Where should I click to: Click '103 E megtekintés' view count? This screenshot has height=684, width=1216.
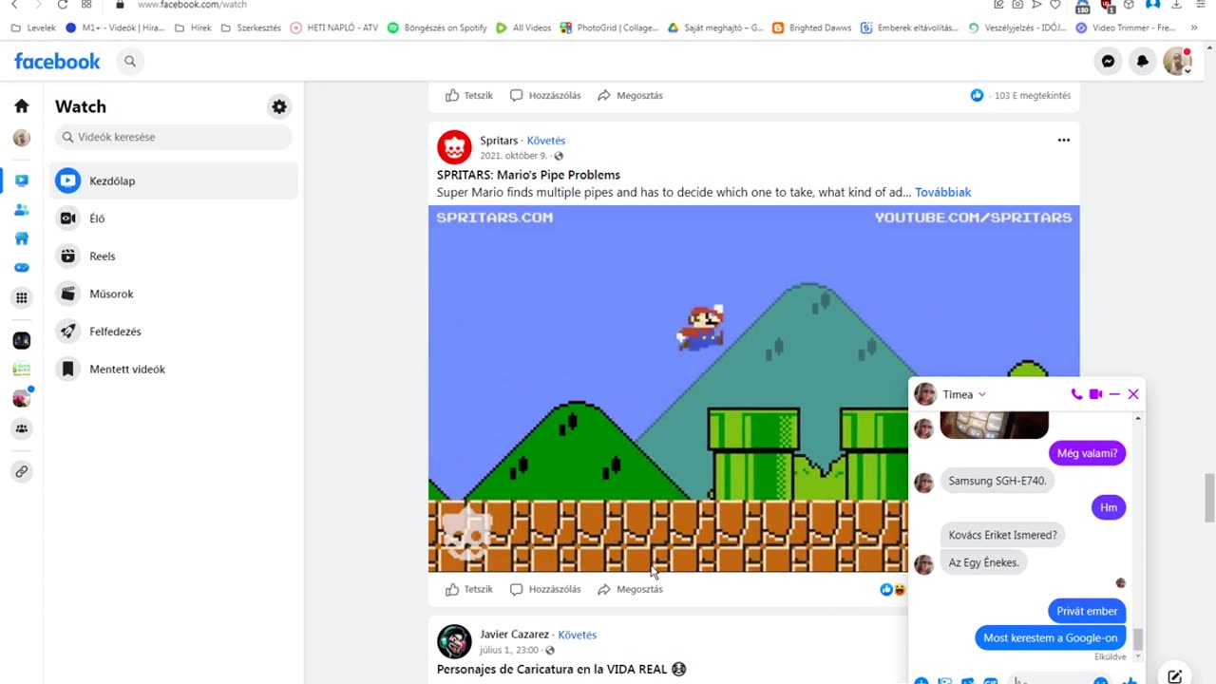pos(1032,95)
